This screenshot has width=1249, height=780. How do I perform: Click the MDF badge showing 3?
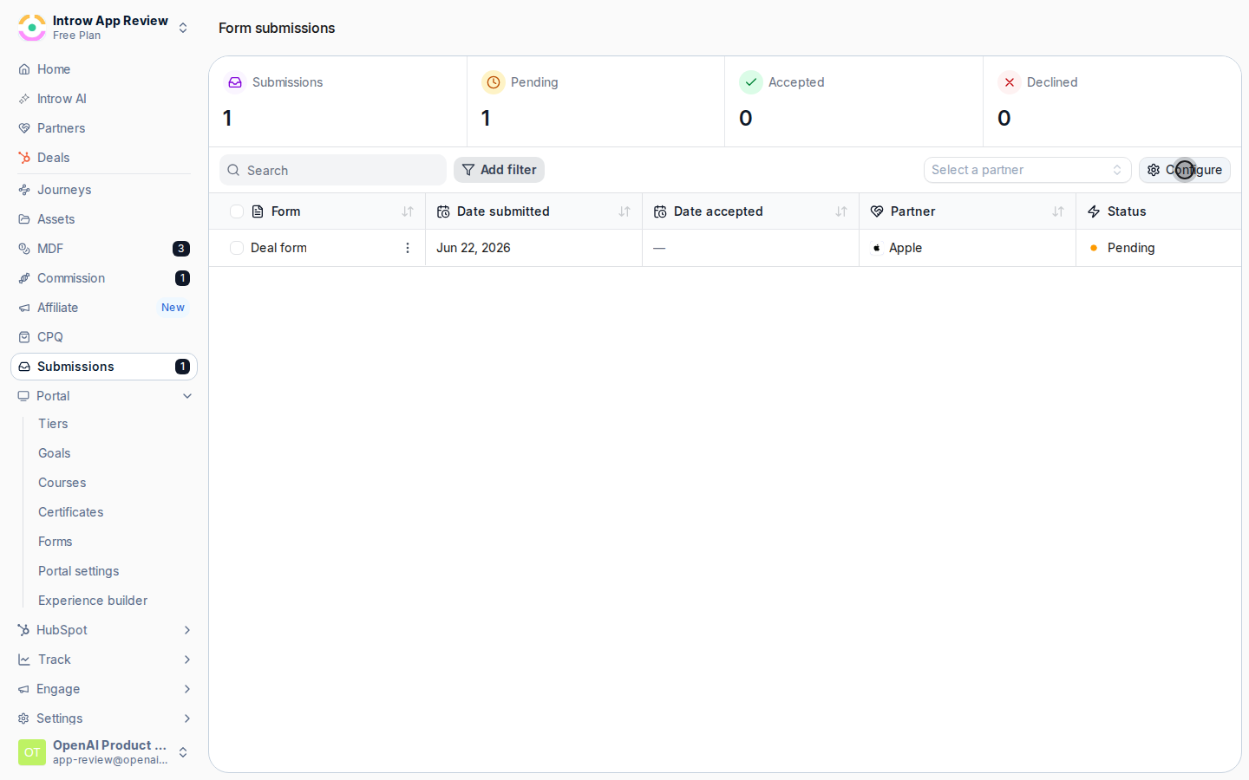pos(181,249)
